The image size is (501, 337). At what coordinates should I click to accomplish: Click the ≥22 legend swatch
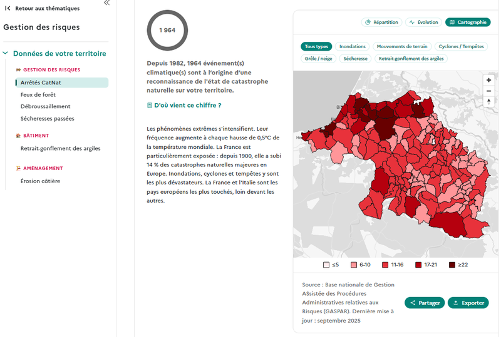452,265
